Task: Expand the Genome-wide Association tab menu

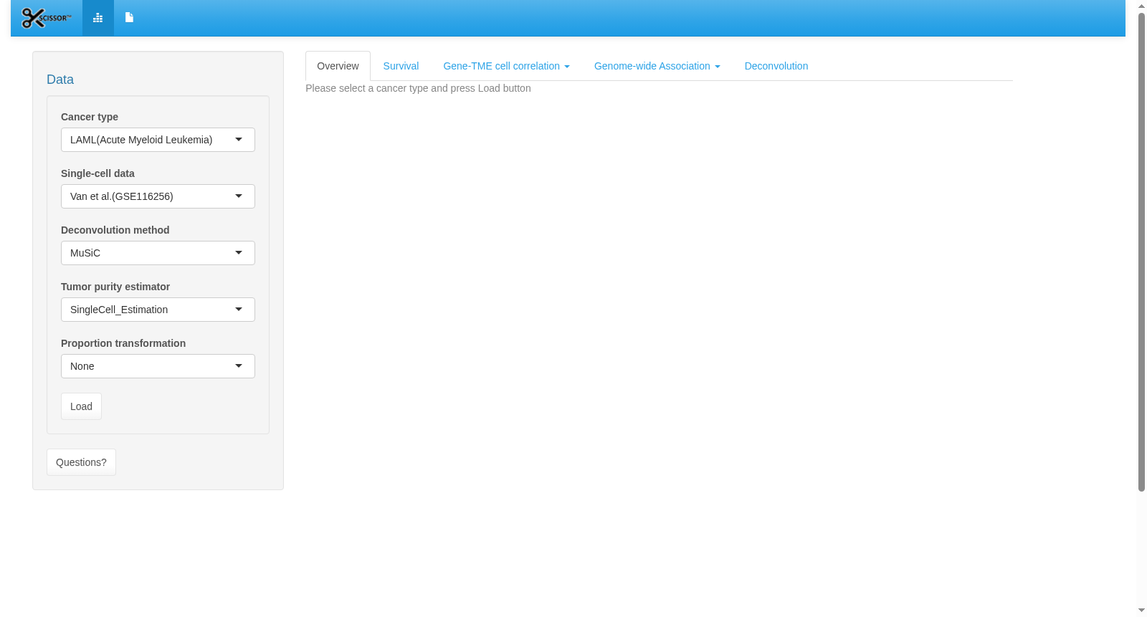Action: click(657, 66)
